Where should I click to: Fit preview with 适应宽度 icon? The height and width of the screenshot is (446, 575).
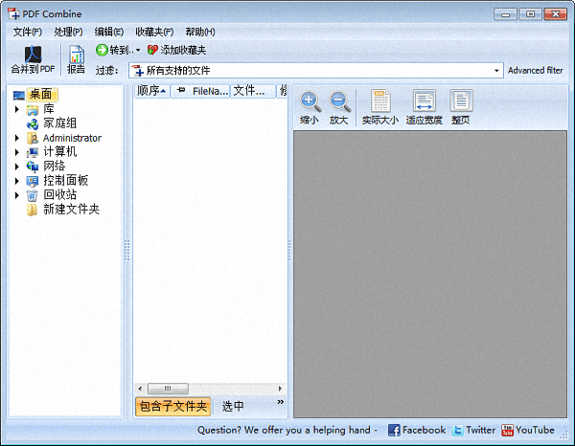tap(425, 100)
